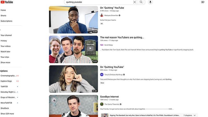Open title The real reason YouTubers are quitting
This screenshot has width=208, height=117.
[x=122, y=37]
